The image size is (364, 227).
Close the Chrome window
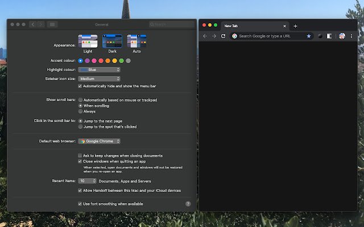tap(204, 25)
